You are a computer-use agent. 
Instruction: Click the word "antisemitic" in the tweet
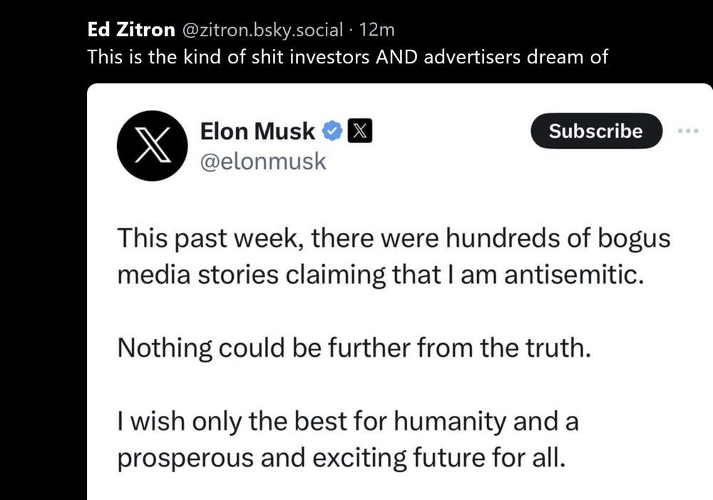pyautogui.click(x=574, y=275)
